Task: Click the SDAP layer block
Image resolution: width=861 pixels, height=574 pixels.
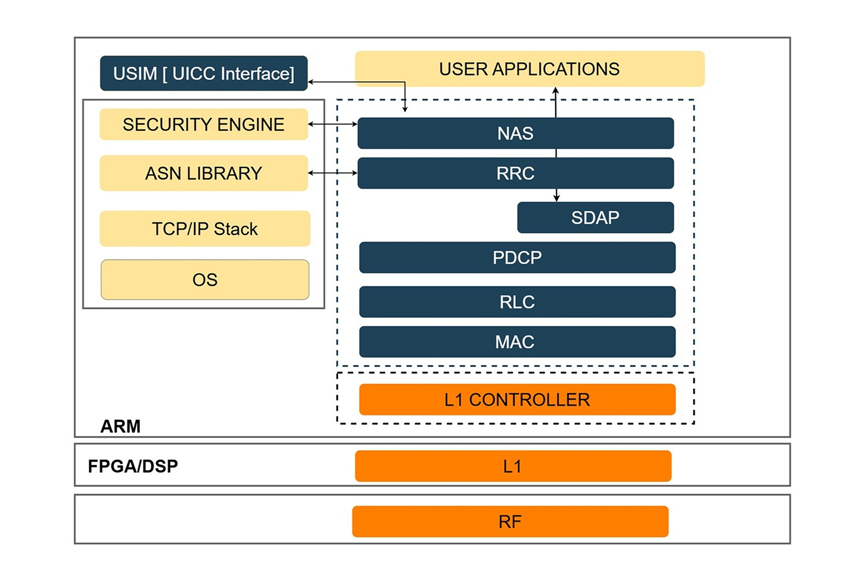Action: point(596,218)
